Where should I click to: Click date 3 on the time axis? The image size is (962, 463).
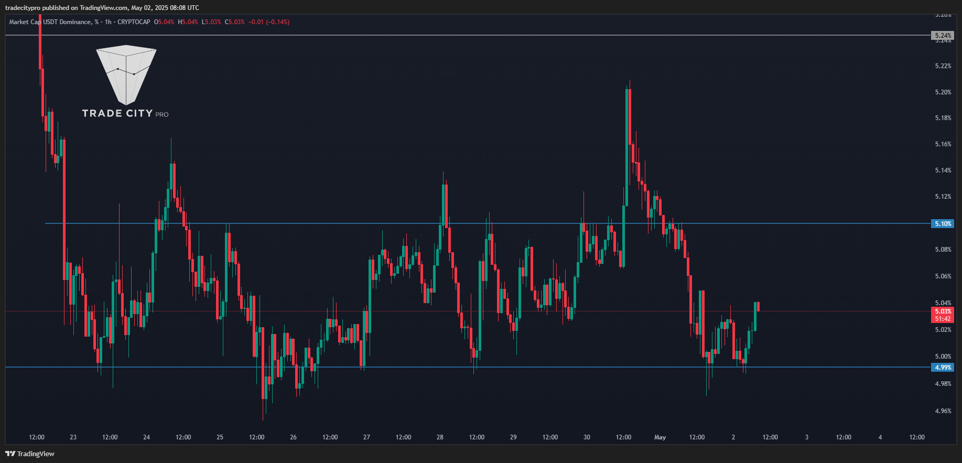click(x=807, y=437)
